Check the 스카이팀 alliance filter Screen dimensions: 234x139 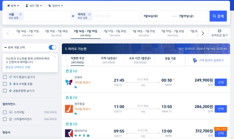5,112
